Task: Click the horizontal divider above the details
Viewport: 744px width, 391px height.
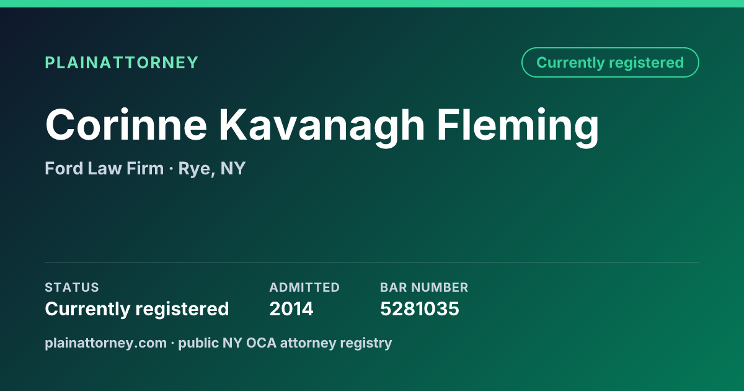Action: pyautogui.click(x=372, y=262)
